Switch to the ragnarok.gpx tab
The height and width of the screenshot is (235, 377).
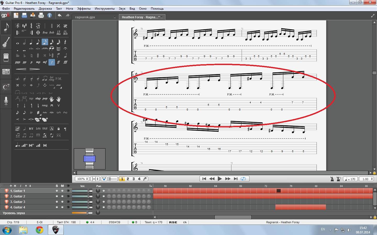click(85, 17)
